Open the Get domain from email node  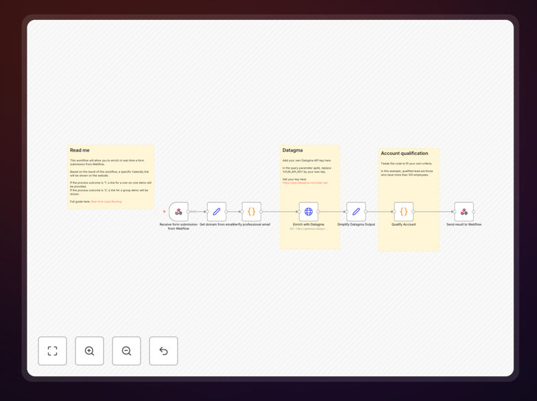coord(217,212)
